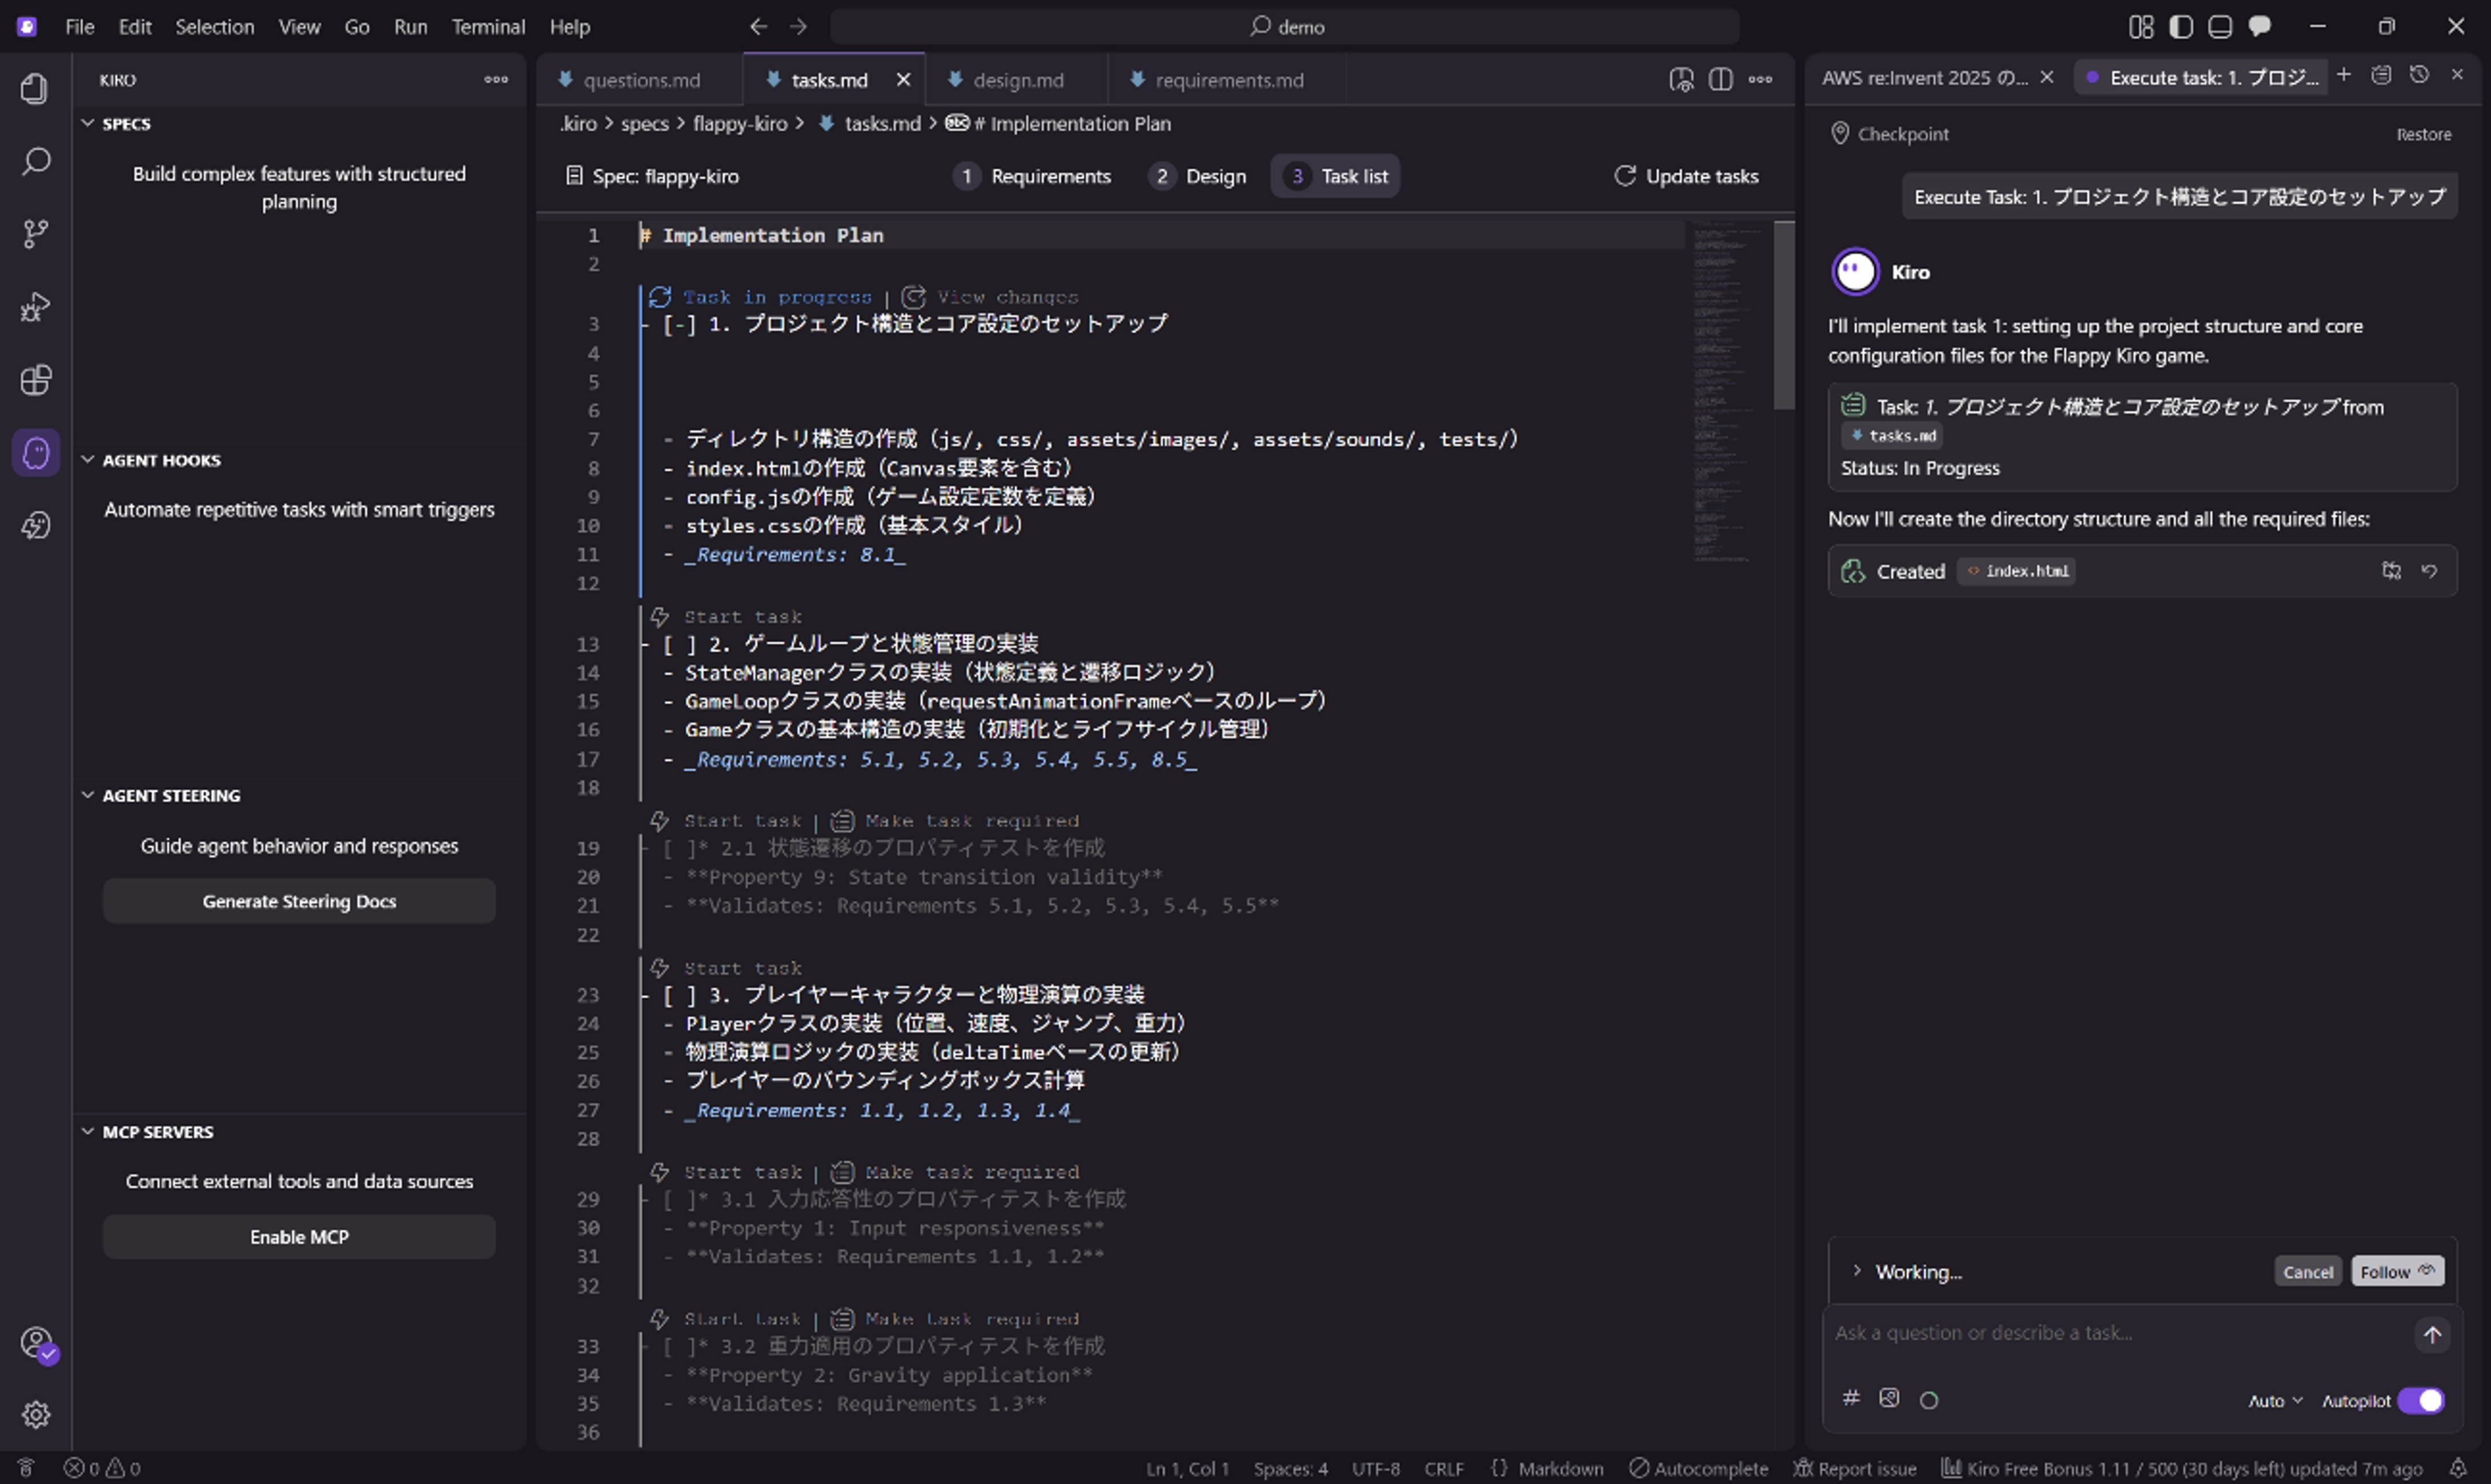2491x1484 pixels.
Task: Switch to the design.md tab
Action: (1017, 80)
